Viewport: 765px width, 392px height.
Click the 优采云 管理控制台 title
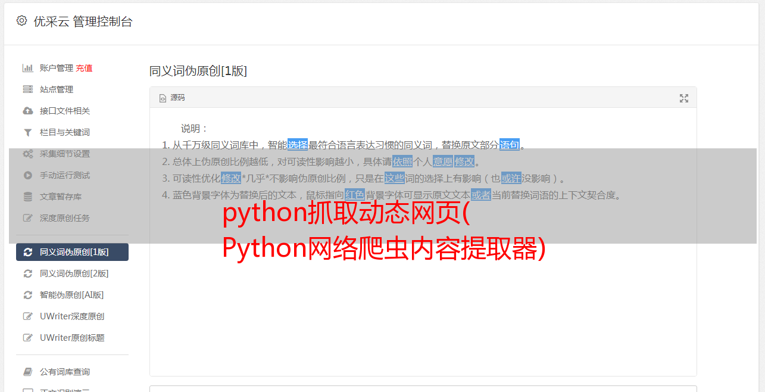(83, 21)
